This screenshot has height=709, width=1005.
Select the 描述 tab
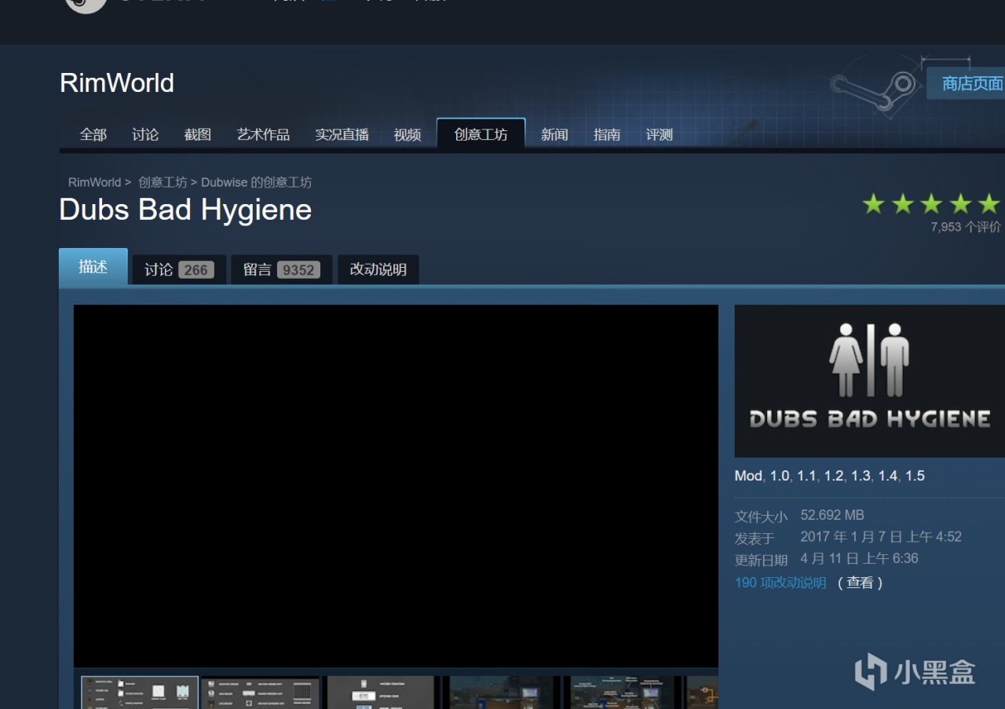coord(93,267)
